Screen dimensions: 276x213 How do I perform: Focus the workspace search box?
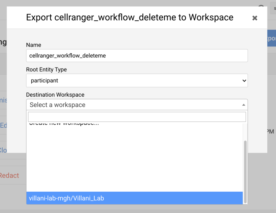point(137,117)
